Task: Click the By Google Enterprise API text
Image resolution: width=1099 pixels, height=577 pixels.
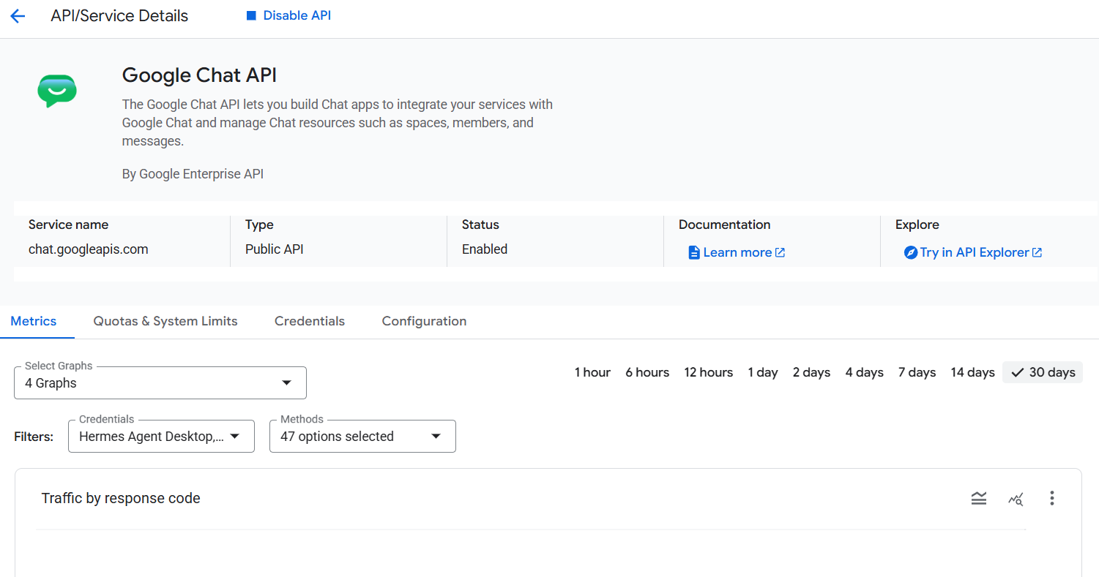Action: click(x=193, y=174)
